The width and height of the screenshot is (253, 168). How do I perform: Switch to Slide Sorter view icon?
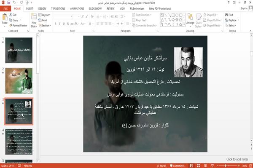coord(199,166)
